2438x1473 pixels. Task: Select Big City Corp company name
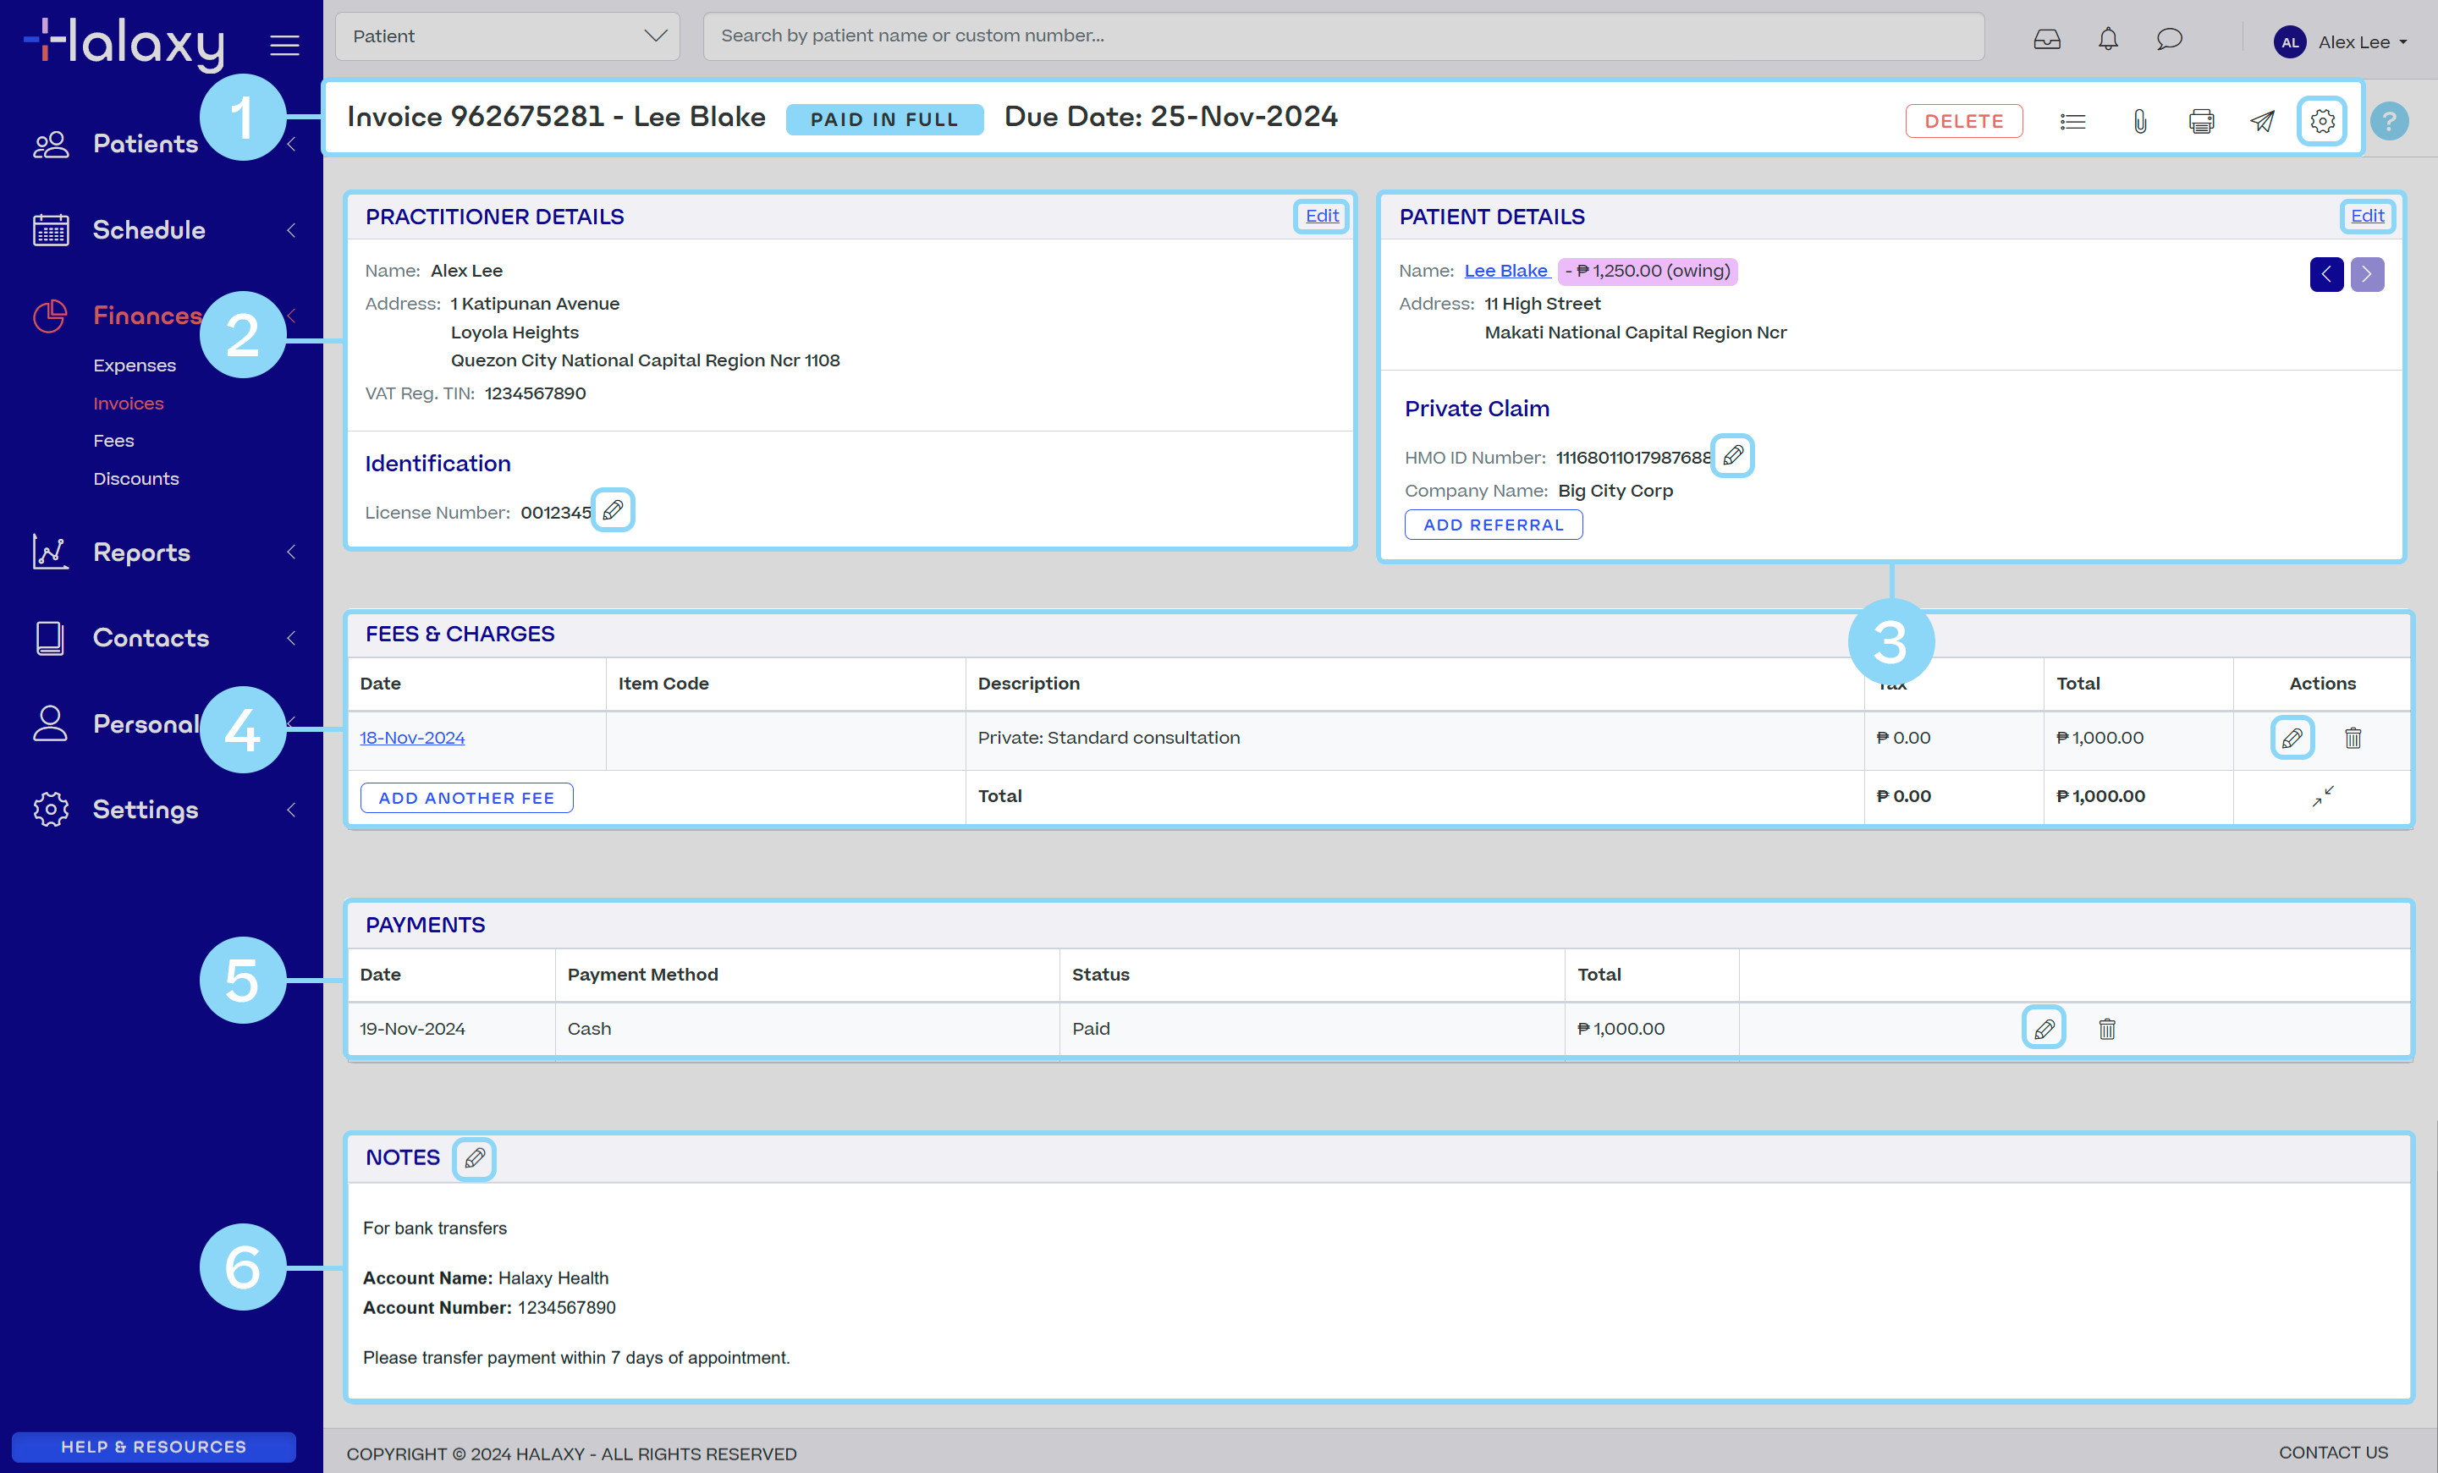click(x=1615, y=491)
